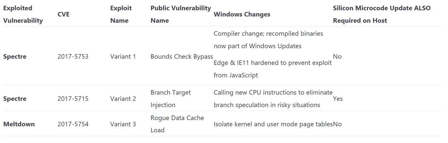
Task: Click the Variant 2 cell
Action: [123, 99]
